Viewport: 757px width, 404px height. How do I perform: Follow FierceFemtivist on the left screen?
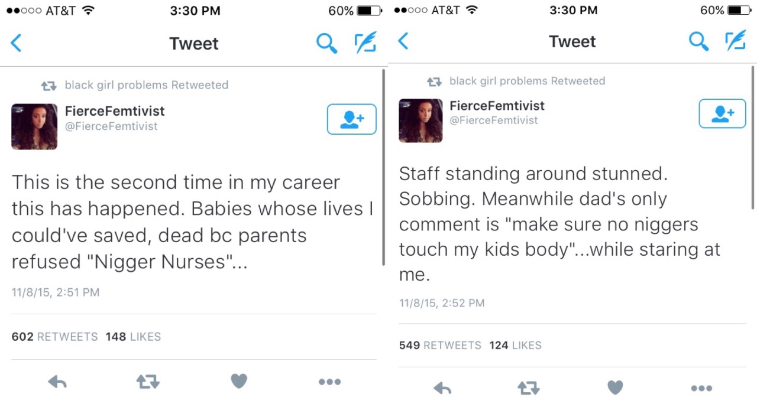[351, 119]
